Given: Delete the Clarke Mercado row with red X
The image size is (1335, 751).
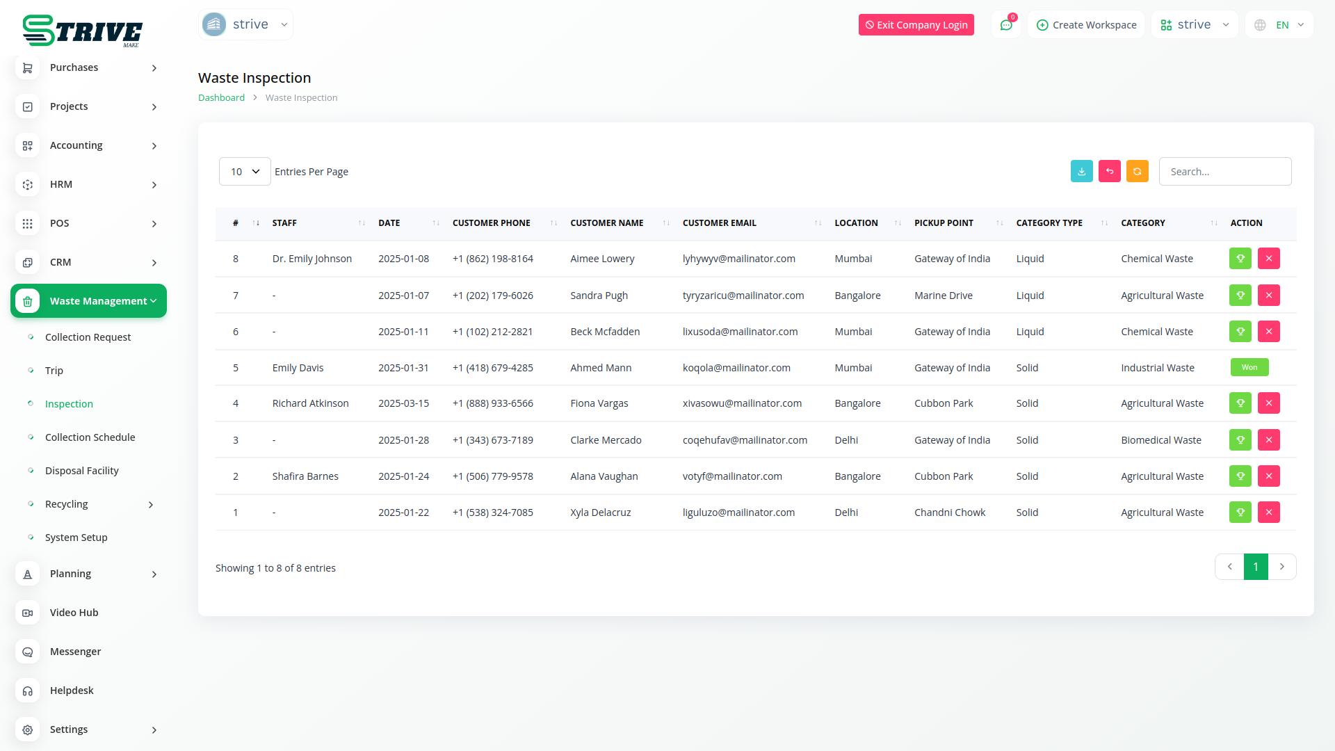Looking at the screenshot, I should [x=1268, y=440].
